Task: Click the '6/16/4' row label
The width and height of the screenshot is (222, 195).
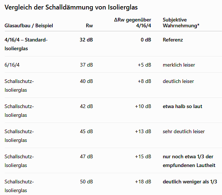Action: pyautogui.click(x=12, y=65)
